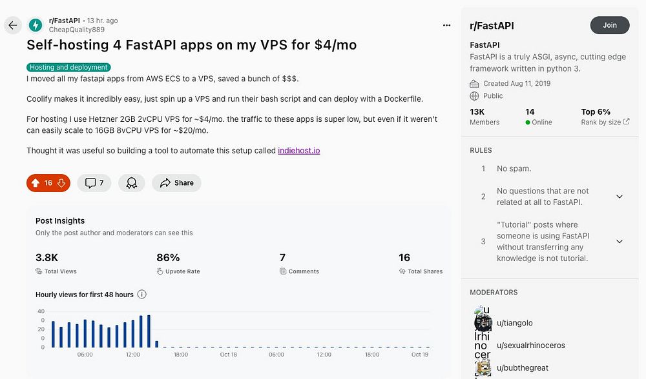The width and height of the screenshot is (646, 379).
Task: Open u/sexualrhinoceros moderator profile
Action: click(531, 345)
